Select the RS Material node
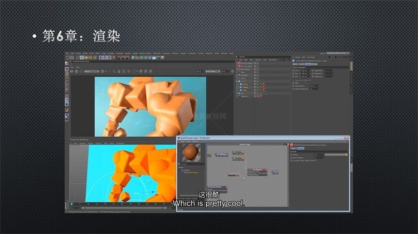Screen dimensions: 418x234 pyautogui.click(x=257, y=172)
